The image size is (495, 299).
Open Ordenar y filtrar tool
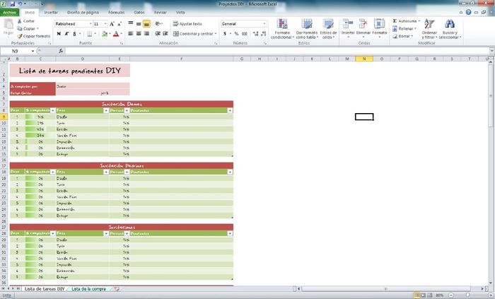click(x=429, y=30)
